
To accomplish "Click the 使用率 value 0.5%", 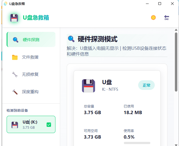I will click(129, 137).
